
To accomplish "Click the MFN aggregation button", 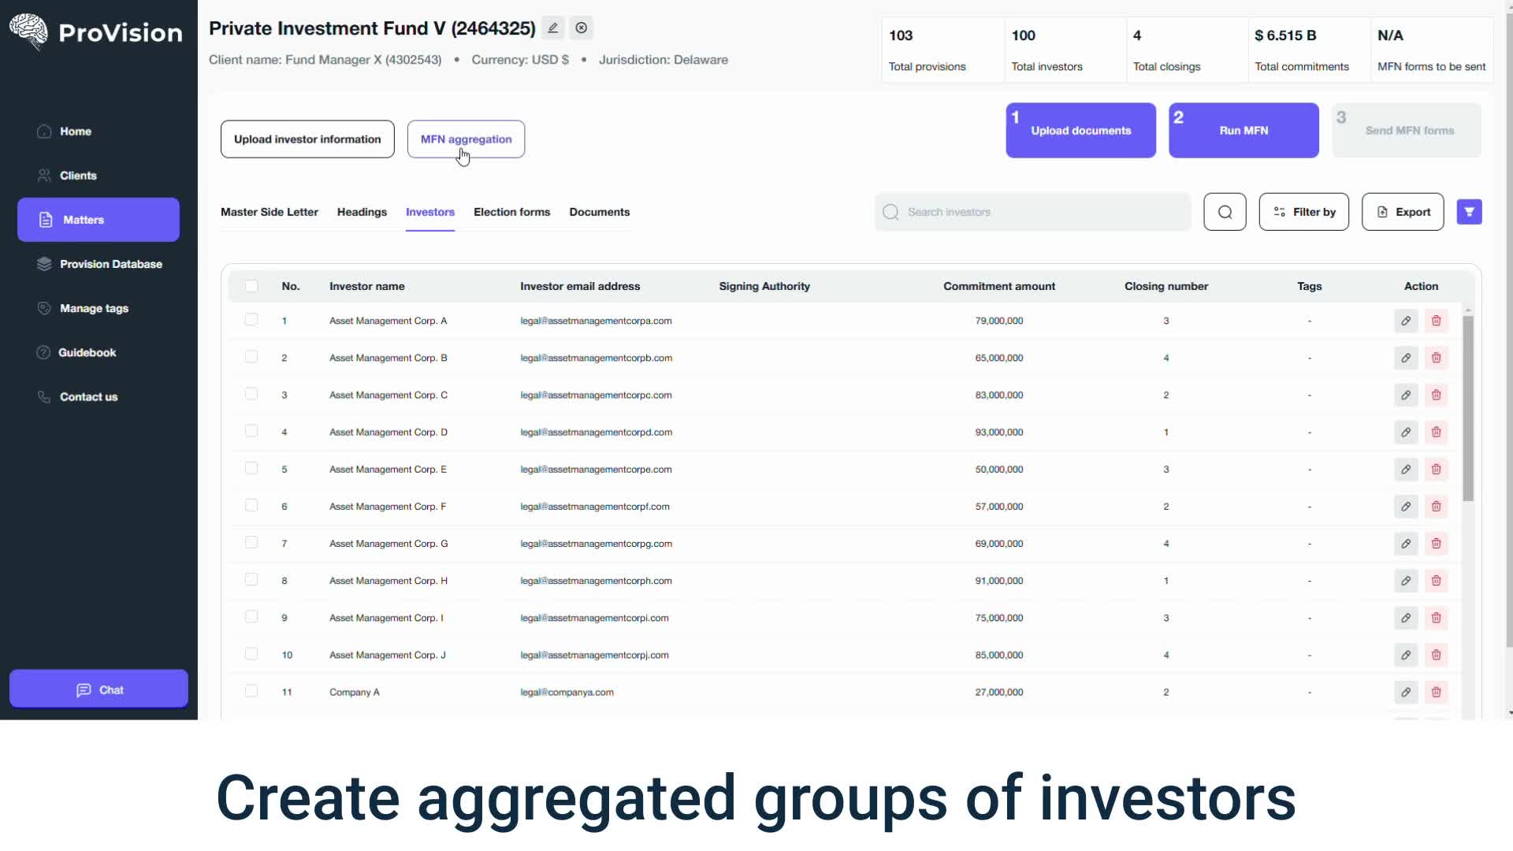I will pyautogui.click(x=466, y=139).
